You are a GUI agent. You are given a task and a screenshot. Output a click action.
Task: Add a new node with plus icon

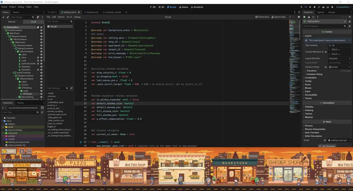3,17
